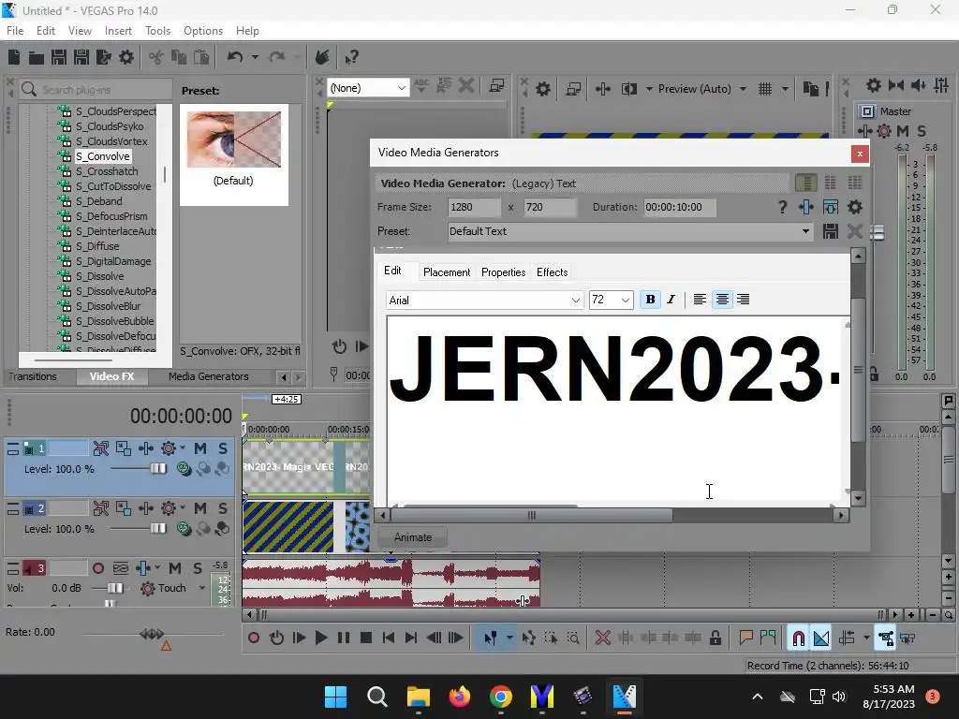Image resolution: width=959 pixels, height=719 pixels.
Task: Open the Insert menu
Action: [x=118, y=31]
